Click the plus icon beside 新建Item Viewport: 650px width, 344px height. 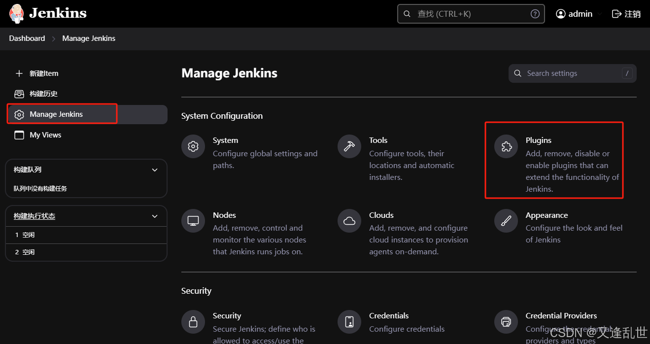(19, 73)
